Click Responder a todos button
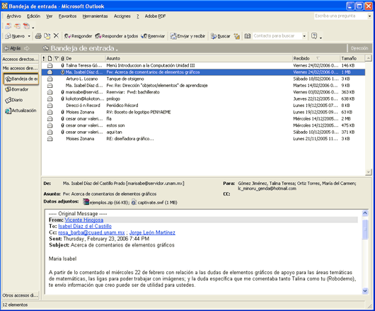Image resolution: width=375 pixels, height=311 pixels. pos(117,36)
